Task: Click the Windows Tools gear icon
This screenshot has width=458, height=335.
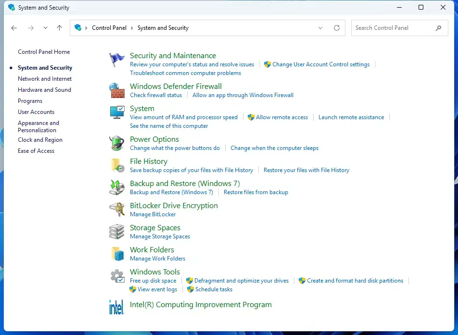Action: click(x=117, y=276)
